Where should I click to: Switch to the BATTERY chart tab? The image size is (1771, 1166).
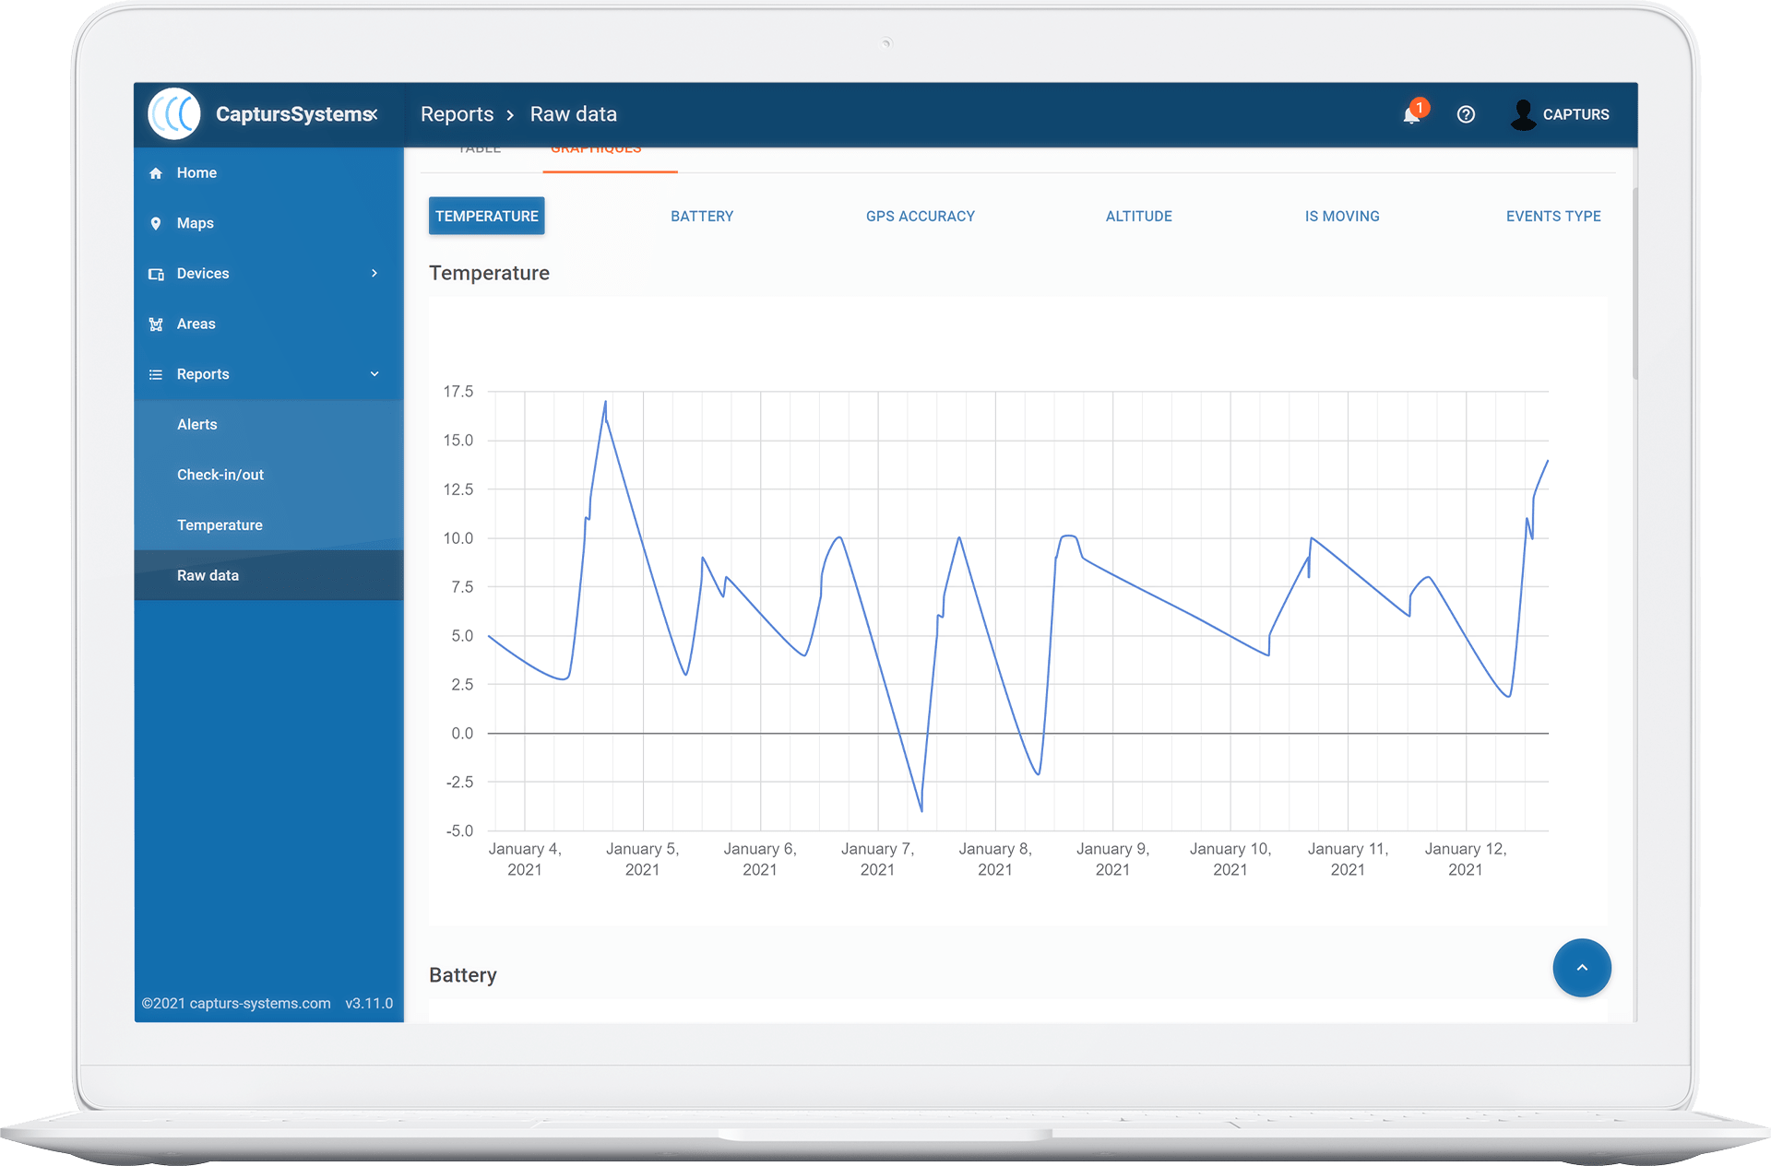pos(702,216)
